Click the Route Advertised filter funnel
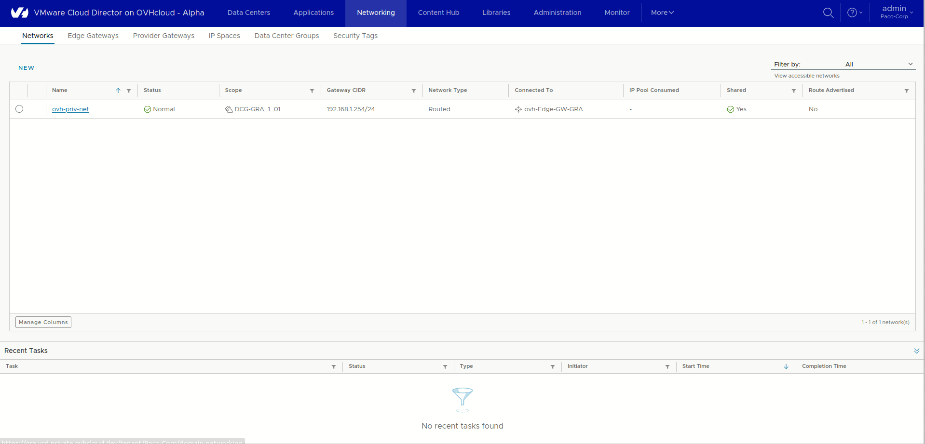The image size is (925, 444). (x=907, y=91)
